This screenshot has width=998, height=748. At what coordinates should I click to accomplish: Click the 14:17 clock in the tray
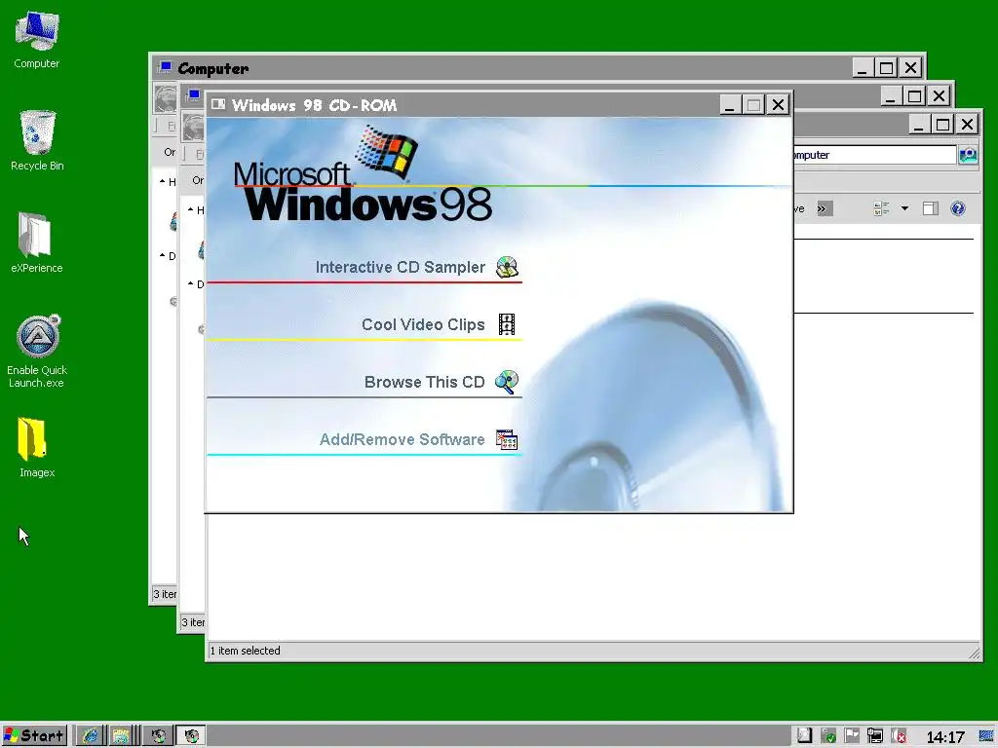tap(945, 737)
